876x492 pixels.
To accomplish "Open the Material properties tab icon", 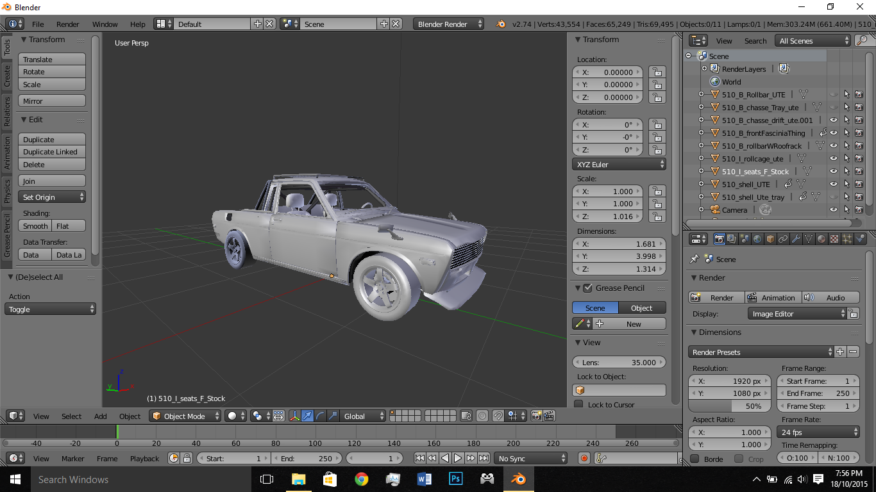I will pyautogui.click(x=821, y=239).
